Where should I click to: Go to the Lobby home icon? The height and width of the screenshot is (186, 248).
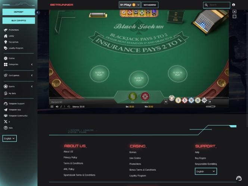pos(6,36)
